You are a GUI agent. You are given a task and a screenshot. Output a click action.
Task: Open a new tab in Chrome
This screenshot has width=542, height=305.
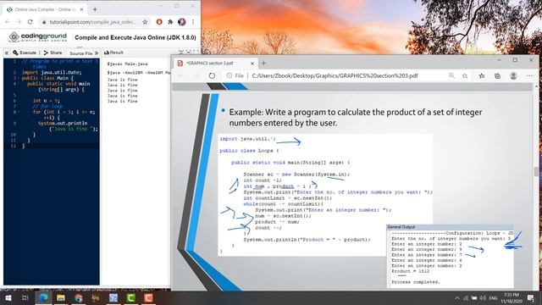click(95, 9)
